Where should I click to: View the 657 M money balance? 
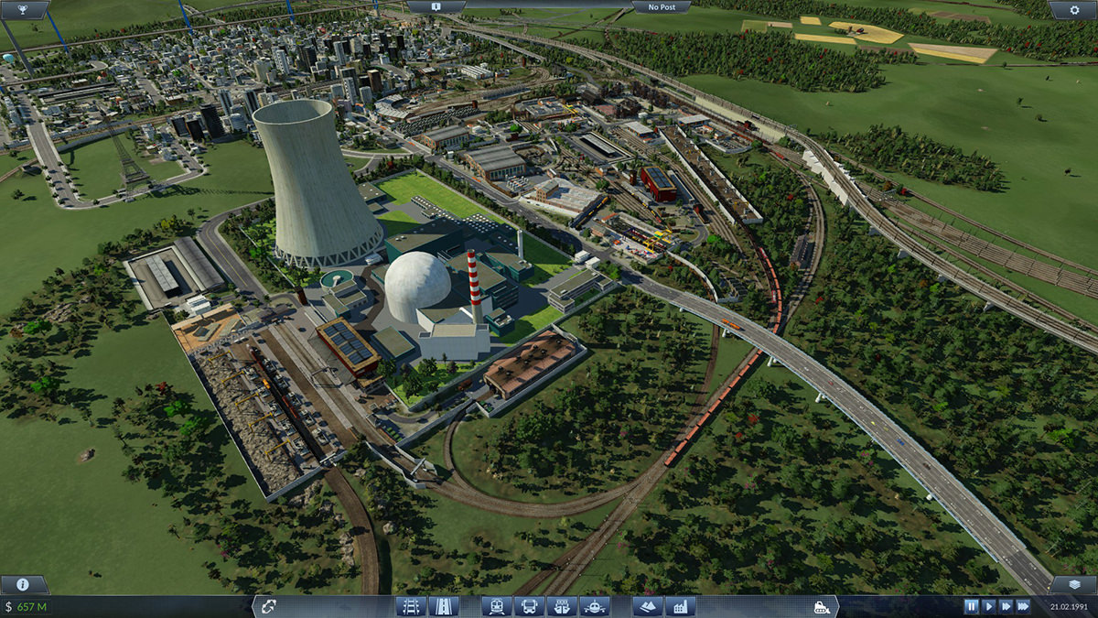click(x=27, y=606)
